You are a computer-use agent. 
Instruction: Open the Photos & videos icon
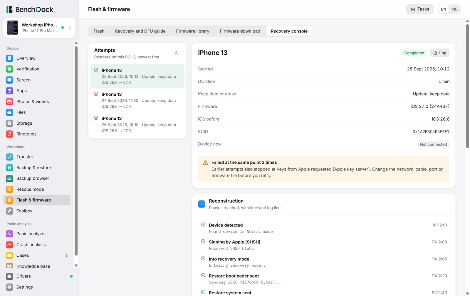(9, 102)
